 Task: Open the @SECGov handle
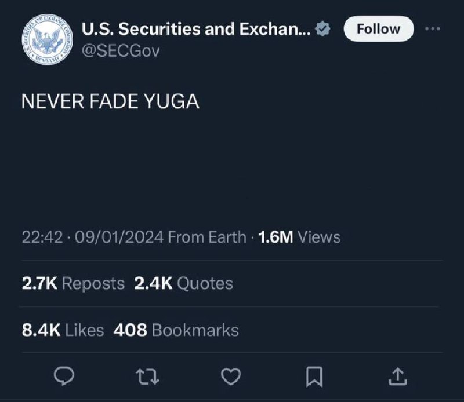click(121, 51)
